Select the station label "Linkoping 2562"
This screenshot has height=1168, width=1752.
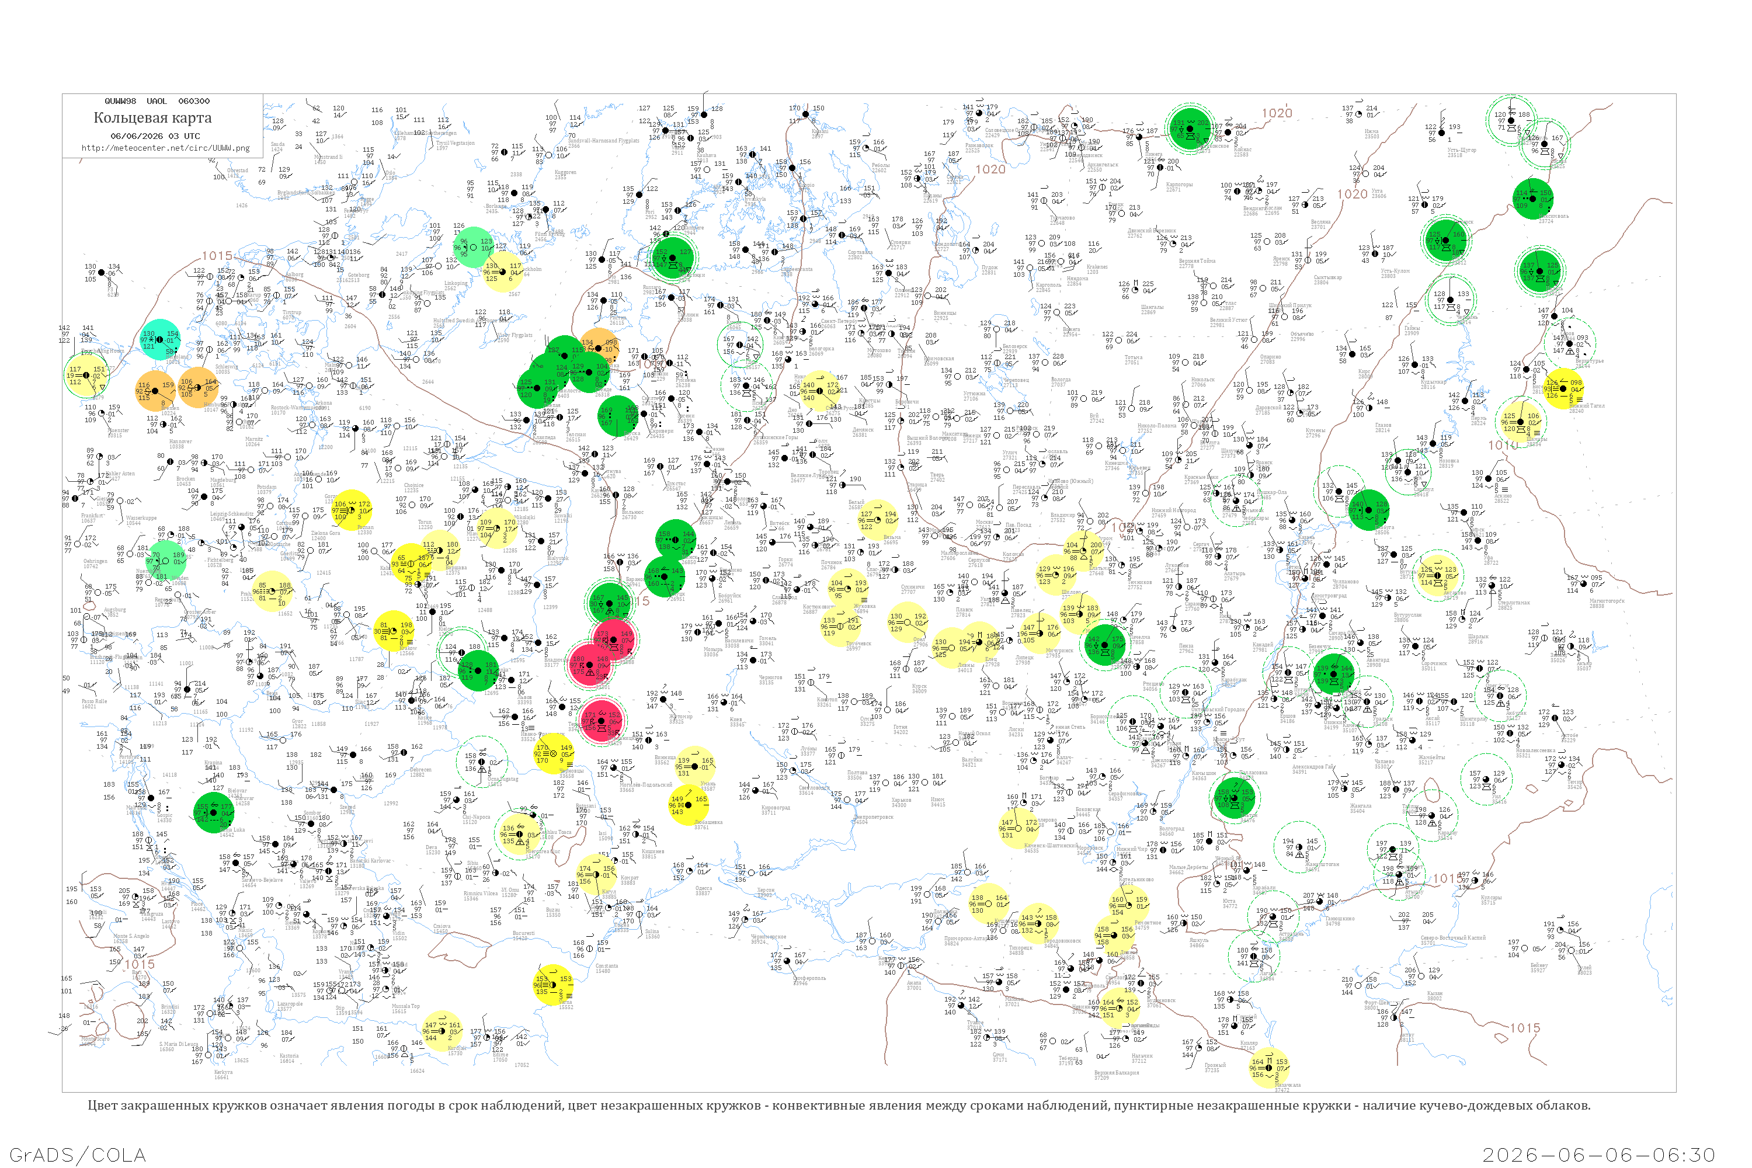456,286
